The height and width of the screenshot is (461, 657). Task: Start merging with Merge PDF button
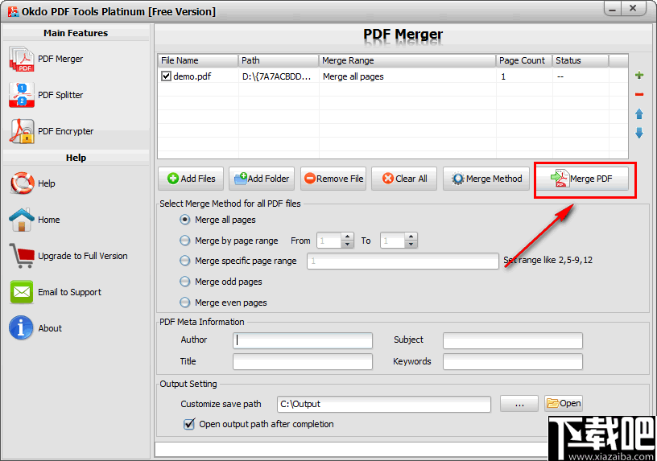pyautogui.click(x=582, y=179)
